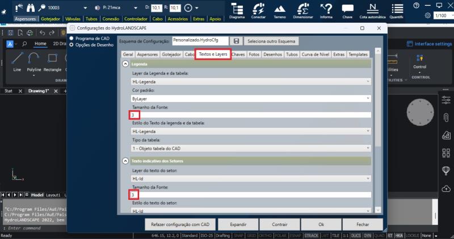Select the Cota automática tool

(x=372, y=9)
